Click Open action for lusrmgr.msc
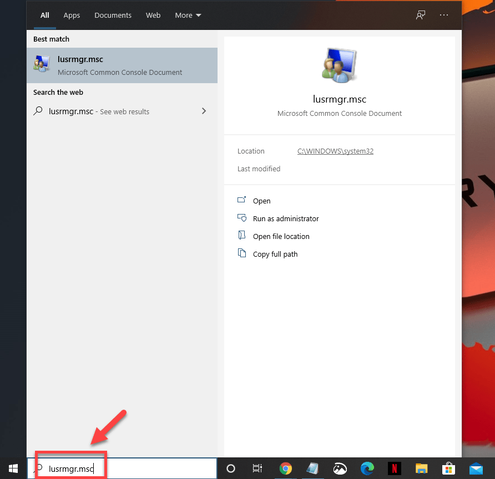Screen dimensions: 495x479 pos(262,201)
